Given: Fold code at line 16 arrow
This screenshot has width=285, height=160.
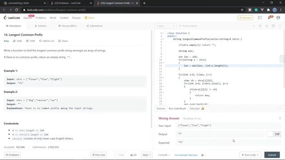Looking at the screenshot, I should coord(163,77).
